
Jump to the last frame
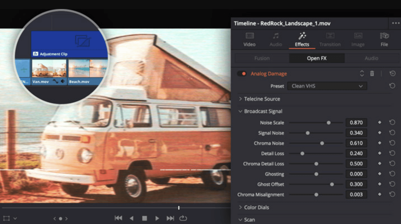point(170,218)
